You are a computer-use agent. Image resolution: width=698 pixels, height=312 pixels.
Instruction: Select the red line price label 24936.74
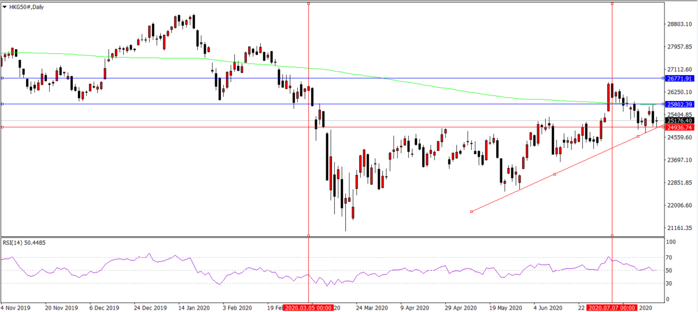(679, 127)
